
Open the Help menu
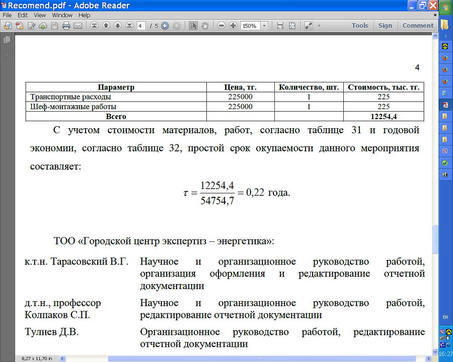click(85, 15)
